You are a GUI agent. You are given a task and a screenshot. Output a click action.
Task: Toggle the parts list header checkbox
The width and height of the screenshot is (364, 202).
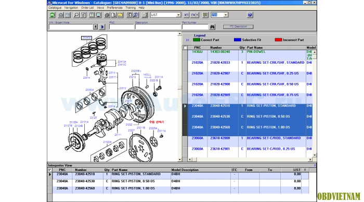pyautogui.click(x=185, y=48)
